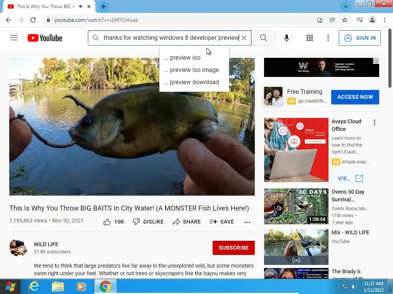Like the video with thumbs up

114,222
